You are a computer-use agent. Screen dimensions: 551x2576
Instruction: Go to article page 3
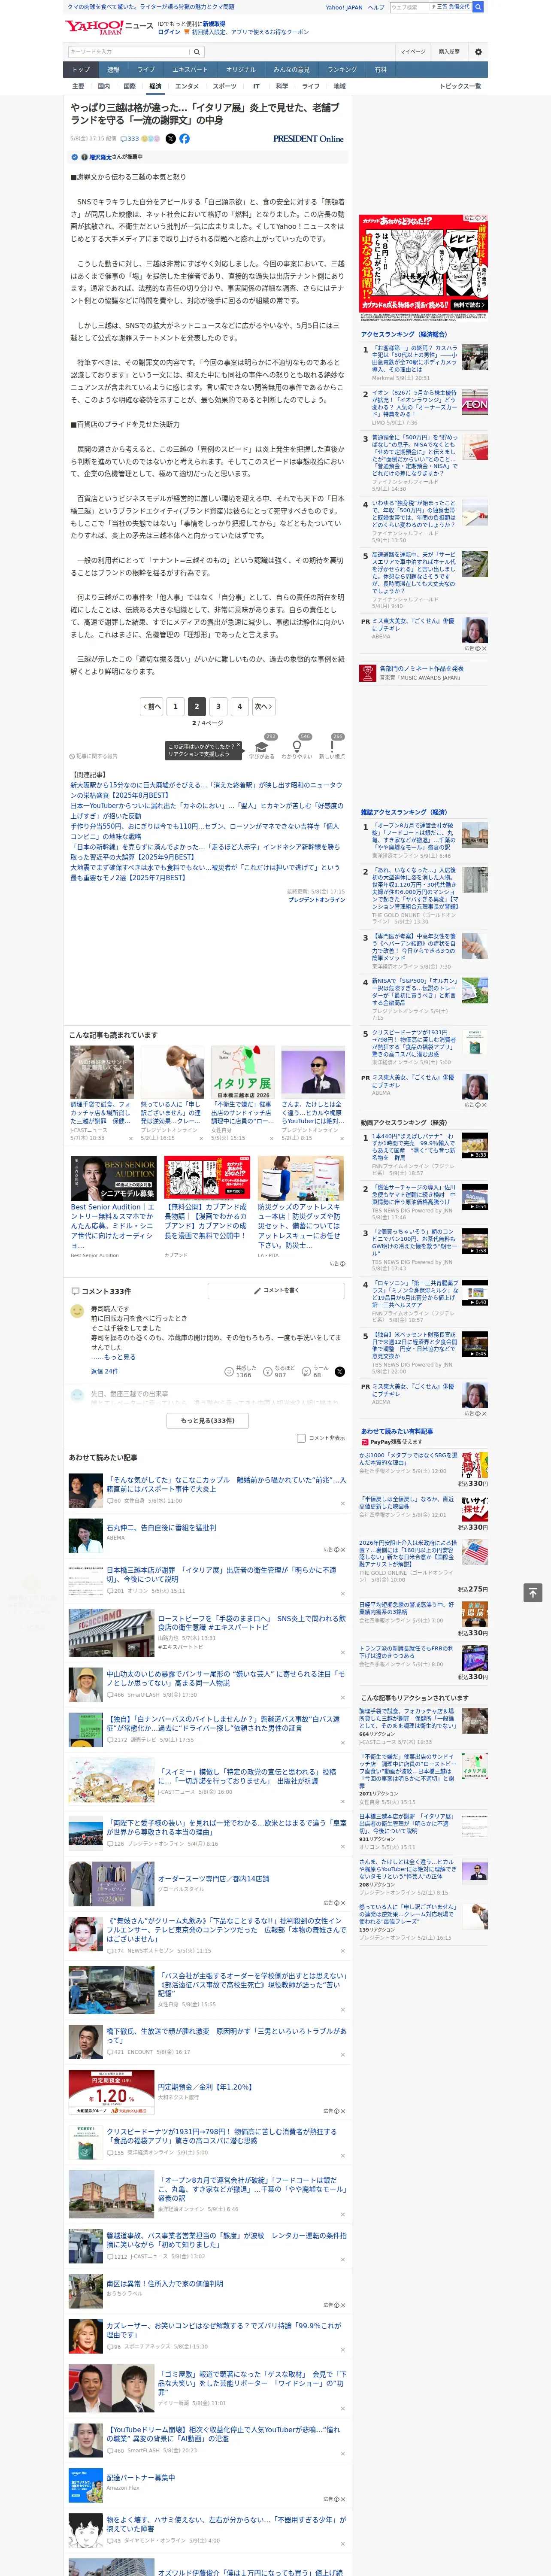pyautogui.click(x=218, y=706)
